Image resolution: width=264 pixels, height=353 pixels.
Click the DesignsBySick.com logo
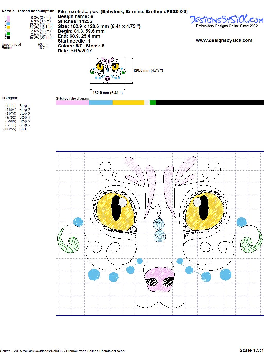click(227, 20)
